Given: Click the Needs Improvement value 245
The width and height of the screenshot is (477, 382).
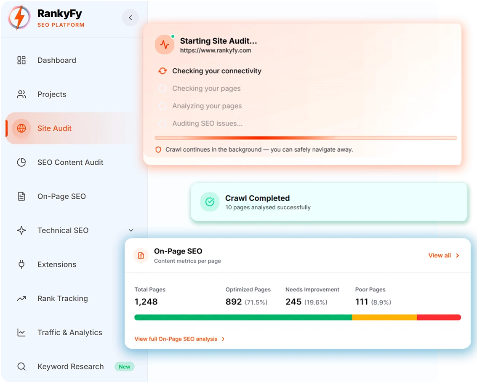Looking at the screenshot, I should click(x=293, y=302).
